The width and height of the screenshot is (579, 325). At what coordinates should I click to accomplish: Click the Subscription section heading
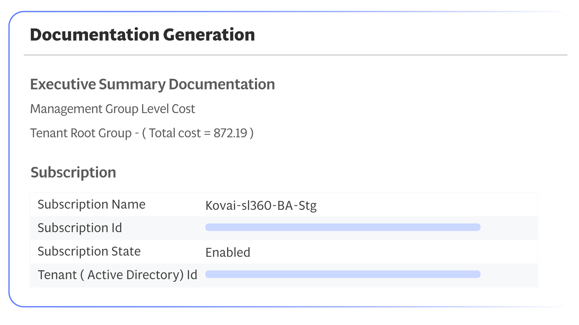pos(73,172)
